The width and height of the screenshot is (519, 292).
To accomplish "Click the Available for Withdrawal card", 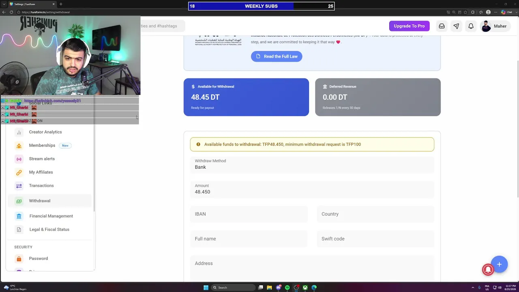I will (246, 97).
